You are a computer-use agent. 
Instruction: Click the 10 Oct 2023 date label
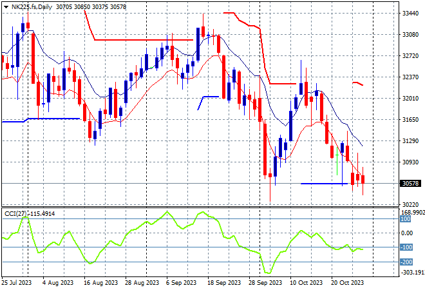tap(306, 283)
